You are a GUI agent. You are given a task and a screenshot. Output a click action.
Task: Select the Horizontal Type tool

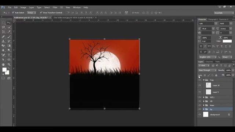(9, 55)
